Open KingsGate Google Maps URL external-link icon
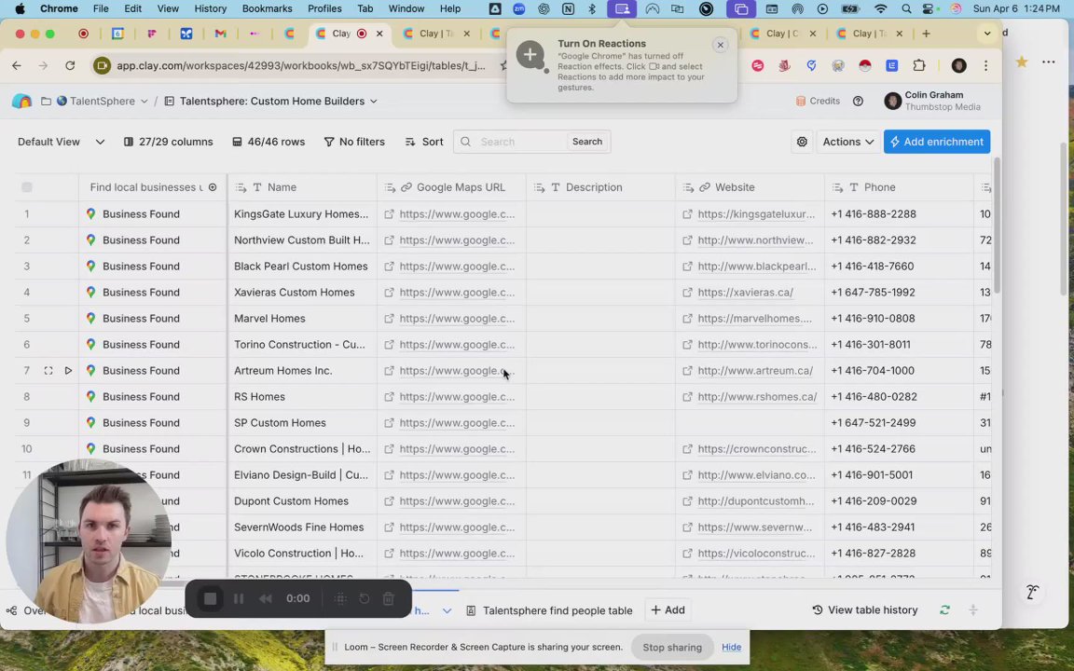The image size is (1074, 671). pyautogui.click(x=389, y=214)
